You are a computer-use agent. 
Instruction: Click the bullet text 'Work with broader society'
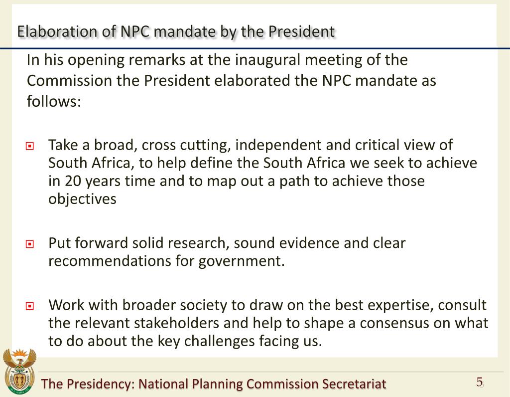[268, 323]
